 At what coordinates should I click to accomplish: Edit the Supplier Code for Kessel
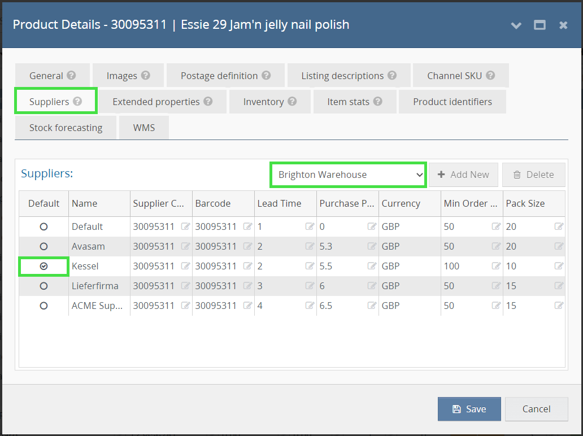(185, 266)
